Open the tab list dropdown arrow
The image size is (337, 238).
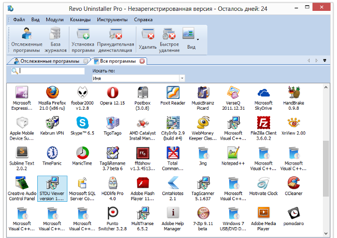tap(325, 61)
